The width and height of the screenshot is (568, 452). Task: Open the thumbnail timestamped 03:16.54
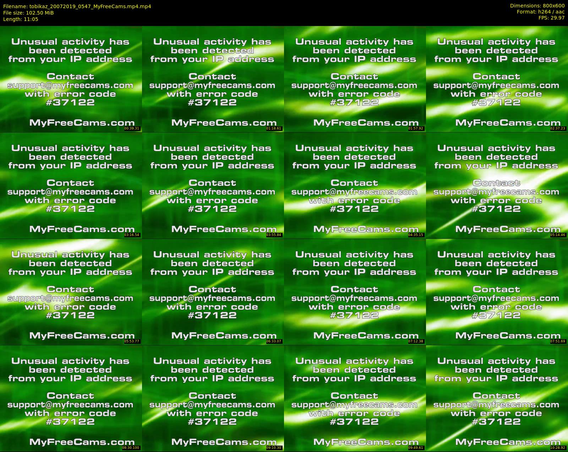(x=71, y=185)
